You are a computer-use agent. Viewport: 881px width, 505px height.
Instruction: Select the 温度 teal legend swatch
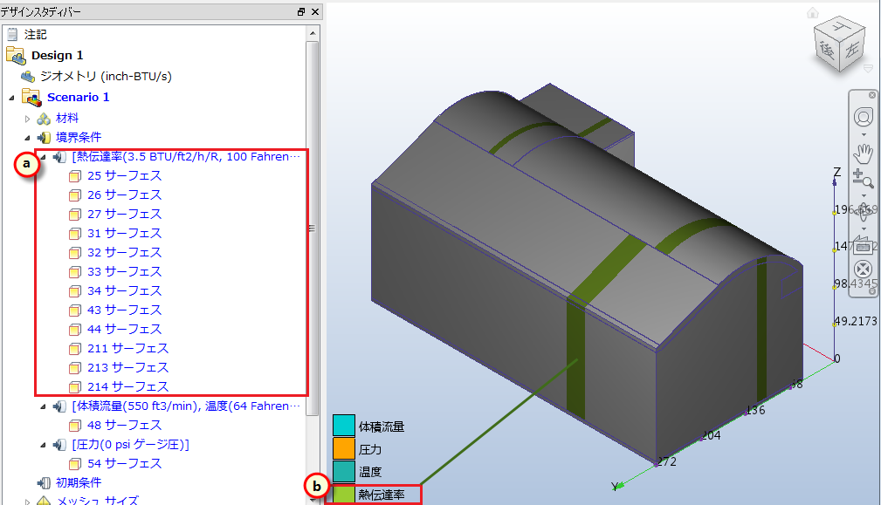(x=344, y=472)
